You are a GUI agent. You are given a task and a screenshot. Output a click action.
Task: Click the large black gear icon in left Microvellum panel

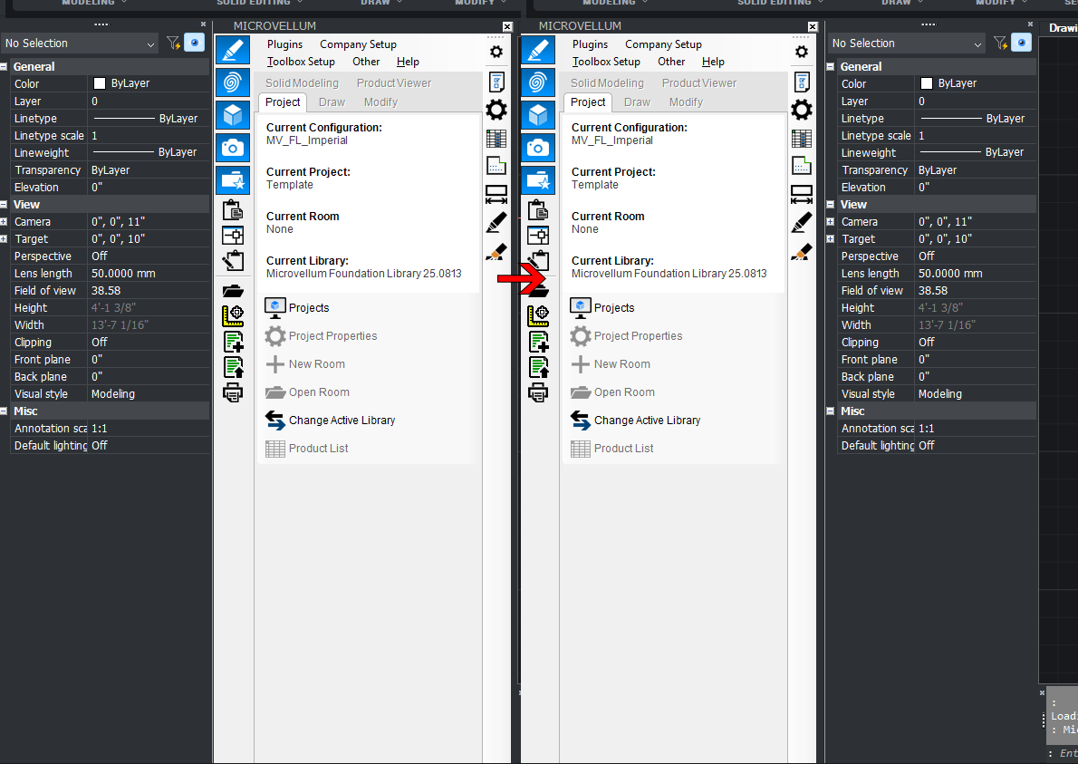496,111
